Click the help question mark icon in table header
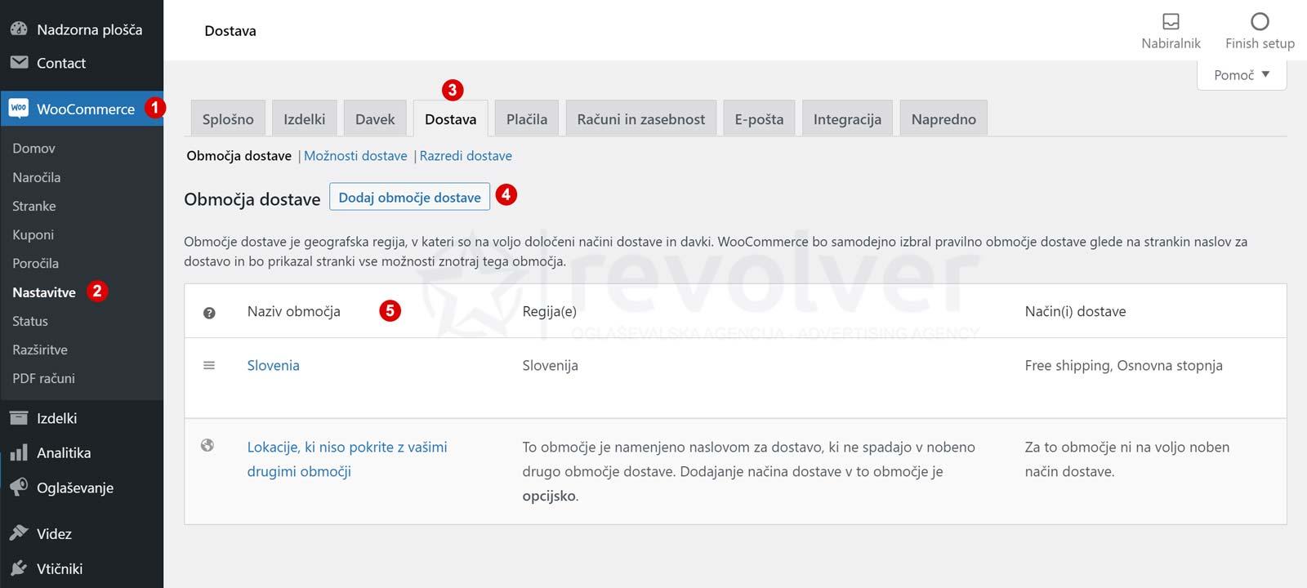 click(x=209, y=313)
